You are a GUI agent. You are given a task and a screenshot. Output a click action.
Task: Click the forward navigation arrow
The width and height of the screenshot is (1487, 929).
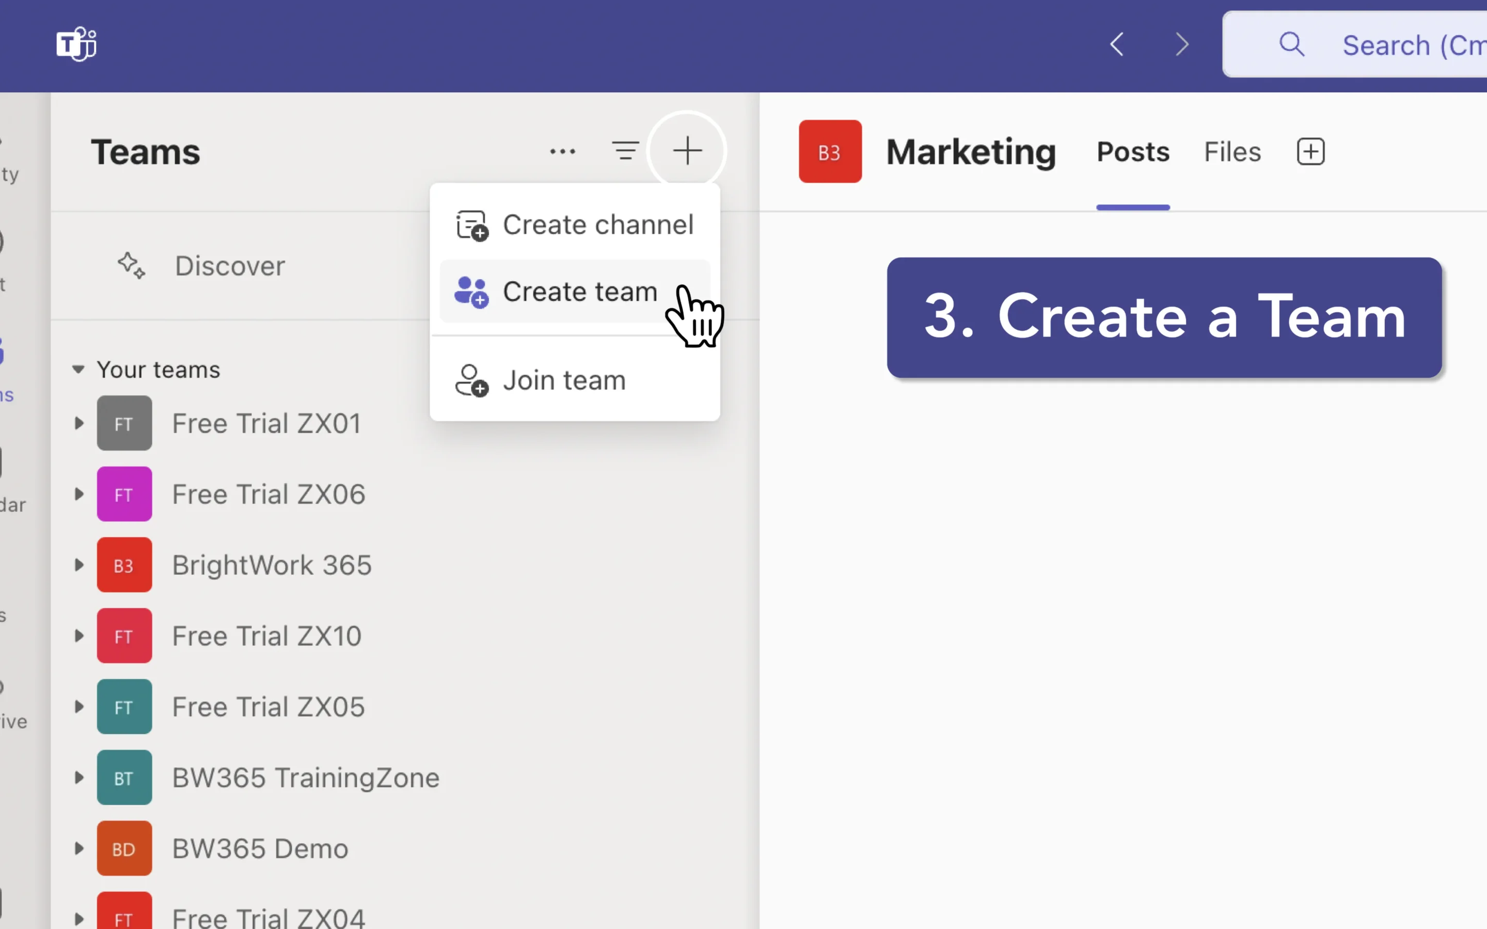click(x=1181, y=44)
